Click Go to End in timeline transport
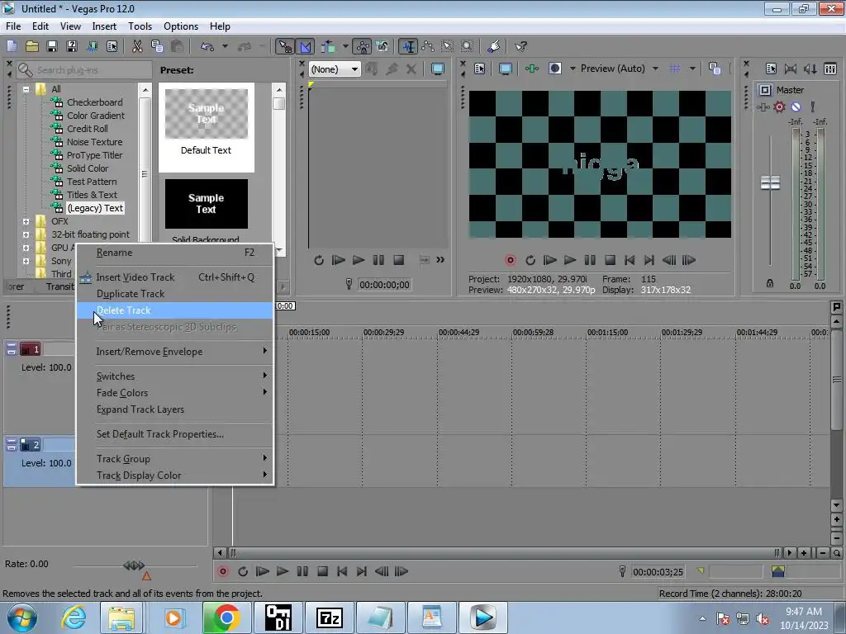This screenshot has height=634, width=846. point(362,571)
